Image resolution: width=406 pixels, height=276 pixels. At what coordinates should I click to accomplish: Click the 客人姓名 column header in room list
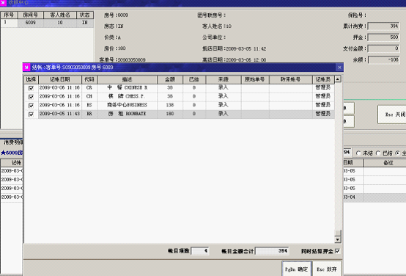[x=60, y=15]
